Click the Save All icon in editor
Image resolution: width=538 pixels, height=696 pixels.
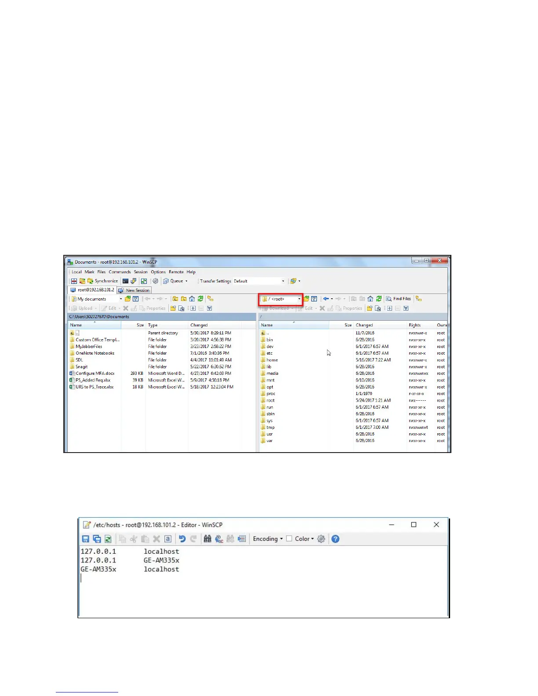point(97,539)
